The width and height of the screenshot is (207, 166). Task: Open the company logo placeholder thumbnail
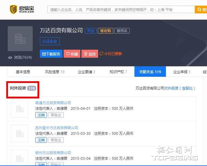tap(20, 39)
